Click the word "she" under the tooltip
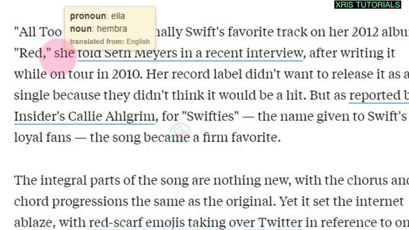Viewport: 409px width, 230px height. pyautogui.click(x=64, y=54)
